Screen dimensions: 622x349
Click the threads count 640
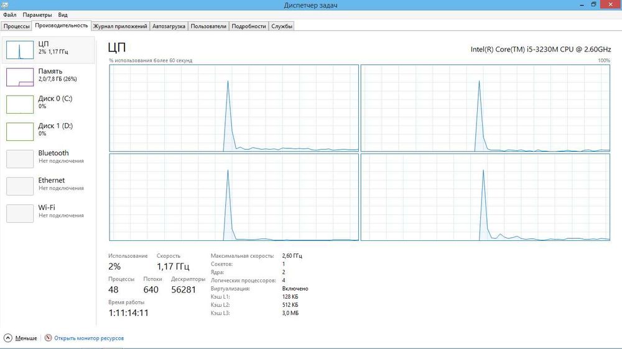(151, 289)
